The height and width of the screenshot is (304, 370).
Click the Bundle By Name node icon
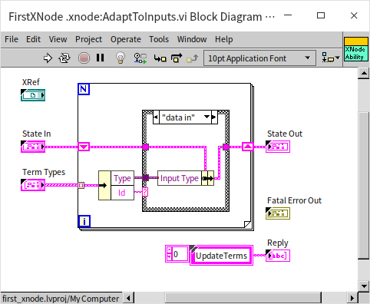208,178
